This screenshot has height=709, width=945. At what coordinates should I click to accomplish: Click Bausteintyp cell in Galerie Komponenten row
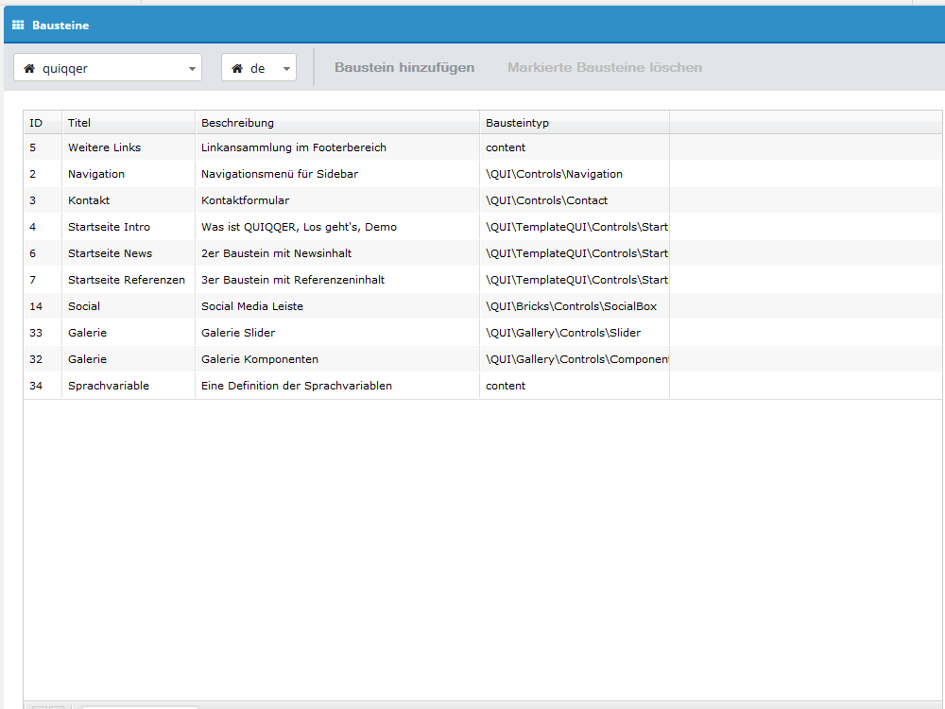(x=575, y=359)
